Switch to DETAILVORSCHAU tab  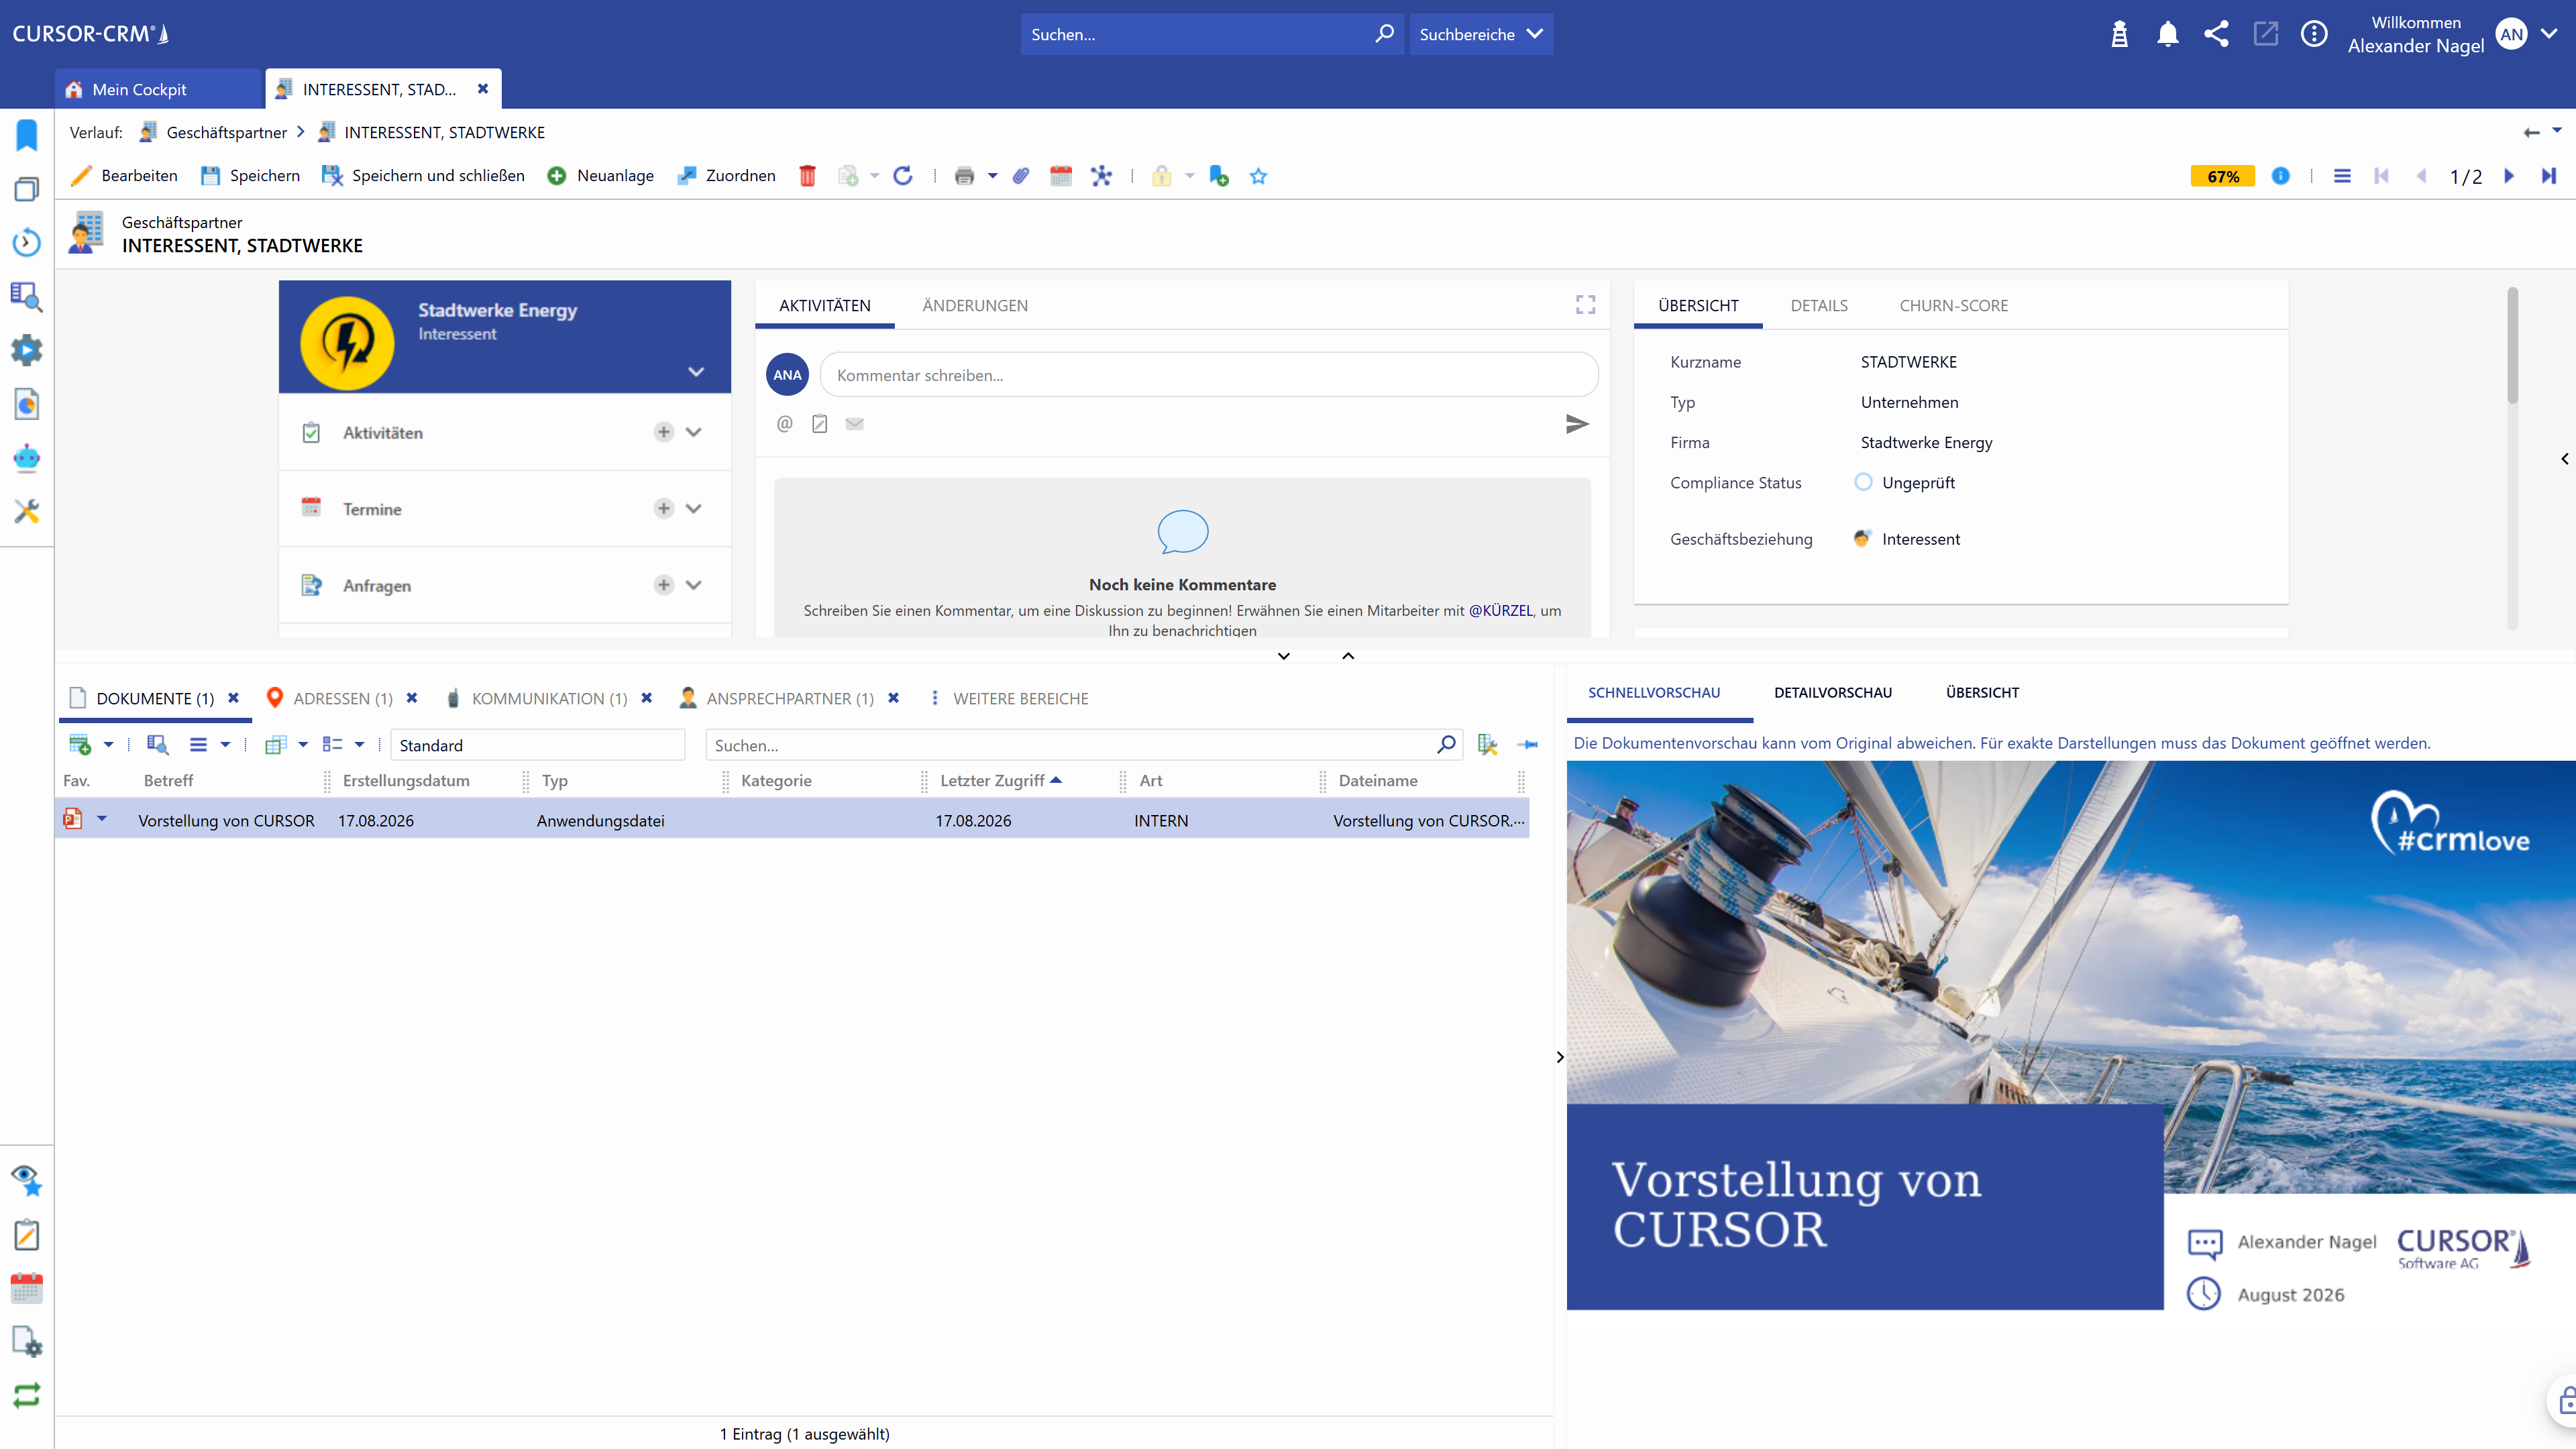(x=1833, y=693)
